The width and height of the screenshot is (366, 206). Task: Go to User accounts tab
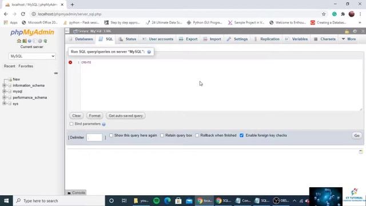click(x=158, y=39)
